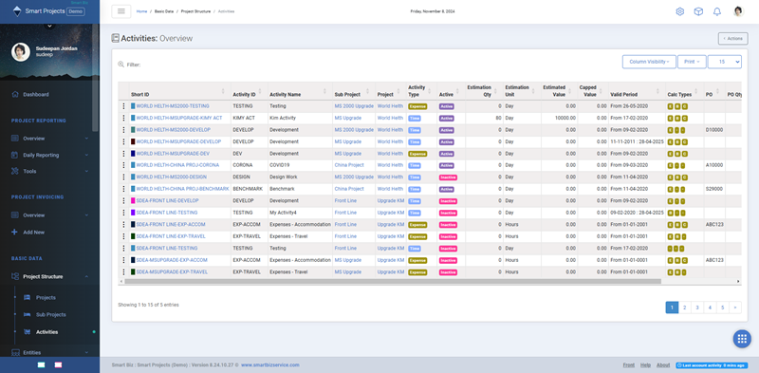
Task: Open the www.smartbizservice.com footer link
Action: [270, 364]
